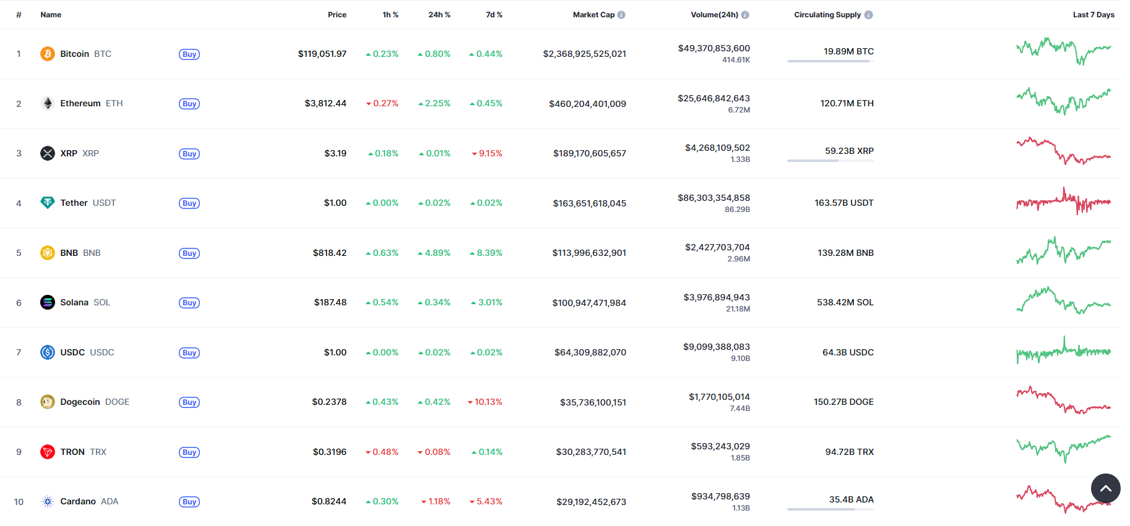
Task: Click Cardano's circulating supply progress bar
Action: pyautogui.click(x=830, y=509)
